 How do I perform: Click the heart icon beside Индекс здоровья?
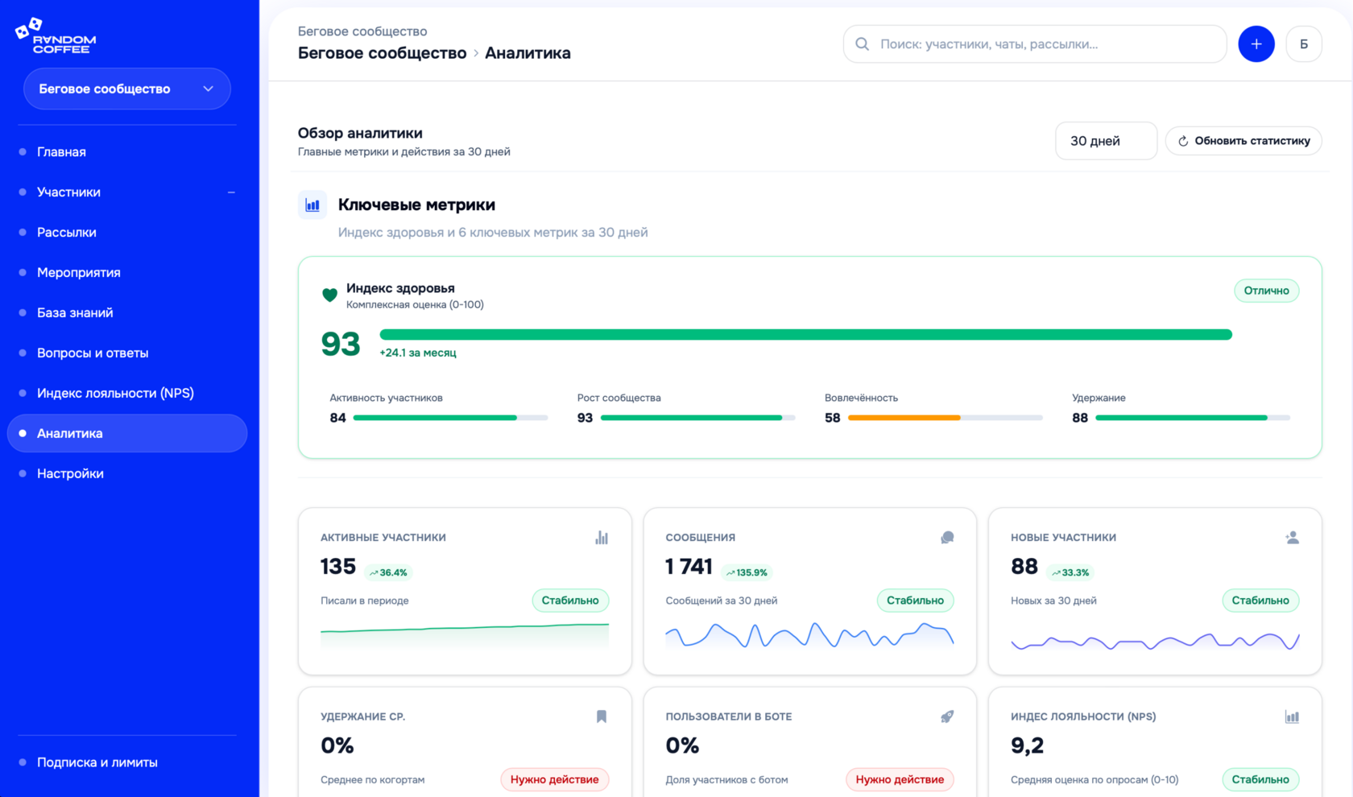(x=329, y=295)
